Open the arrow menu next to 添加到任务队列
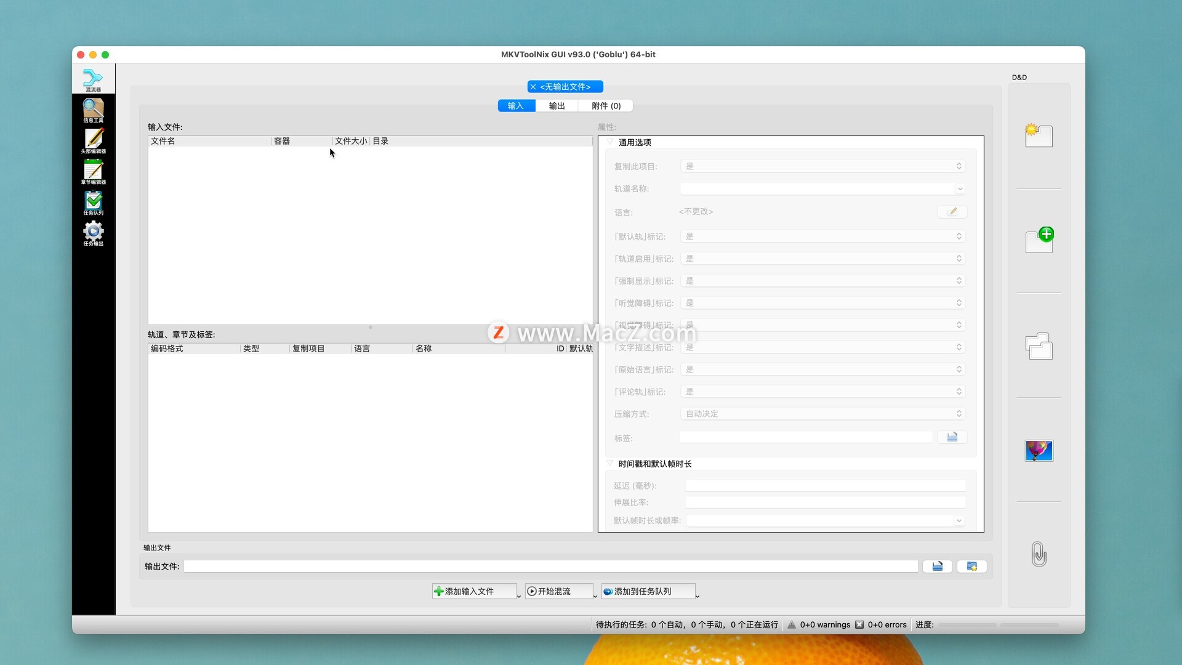The image size is (1182, 665). [697, 595]
